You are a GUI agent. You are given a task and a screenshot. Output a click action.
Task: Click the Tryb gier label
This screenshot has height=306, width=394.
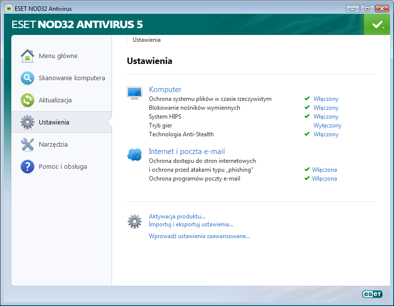coord(160,125)
